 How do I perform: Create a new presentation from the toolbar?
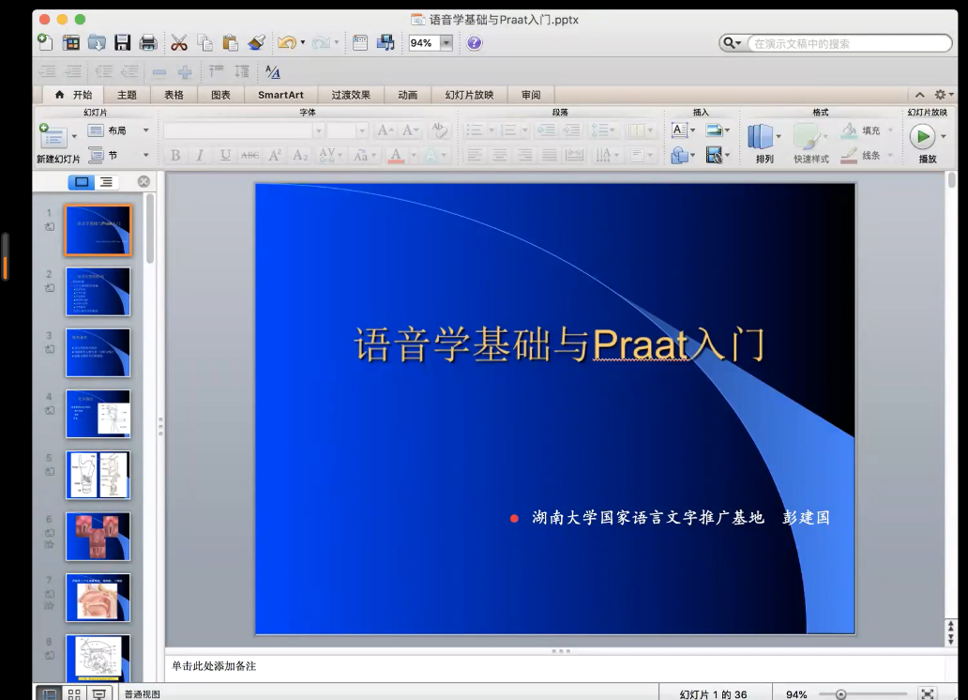click(45, 42)
